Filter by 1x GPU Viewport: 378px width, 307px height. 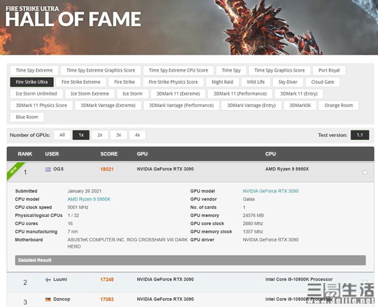[x=81, y=135]
